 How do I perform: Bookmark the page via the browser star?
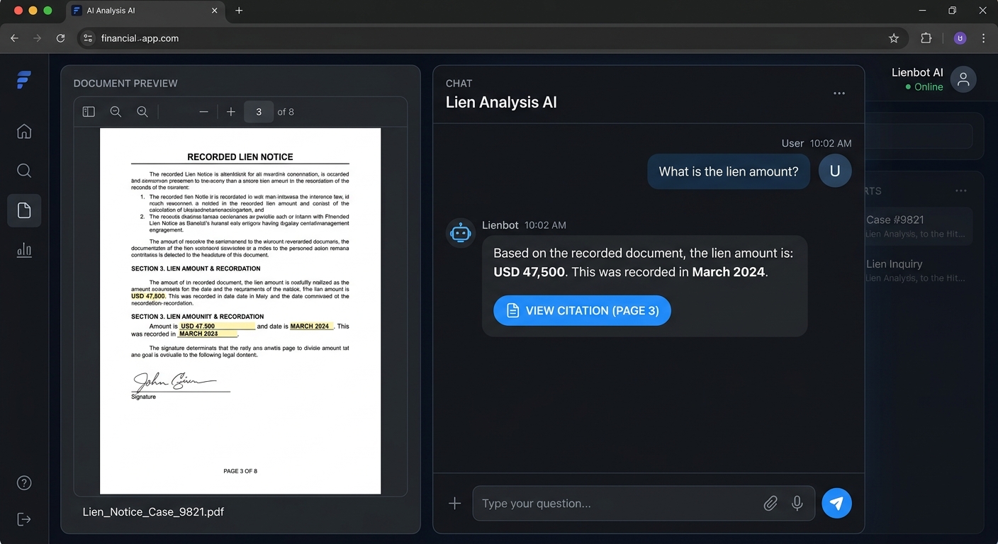coord(894,38)
